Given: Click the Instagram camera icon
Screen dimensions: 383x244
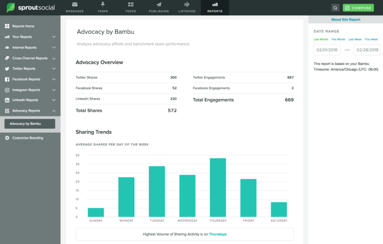Looking at the screenshot, I should tap(7, 90).
